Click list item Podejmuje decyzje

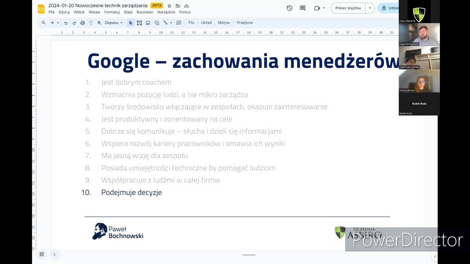[131, 192]
